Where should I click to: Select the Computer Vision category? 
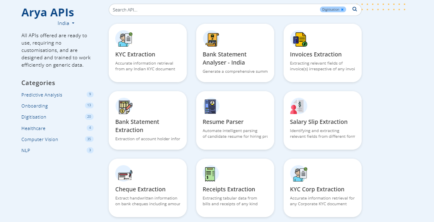point(40,139)
